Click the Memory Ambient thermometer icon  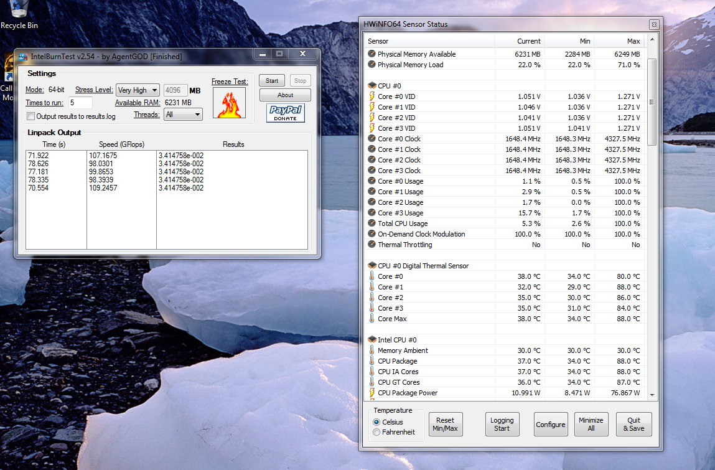pos(372,350)
